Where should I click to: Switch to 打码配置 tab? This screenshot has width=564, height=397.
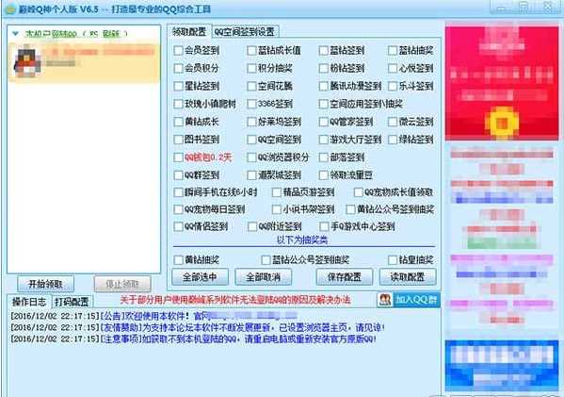pos(72,302)
